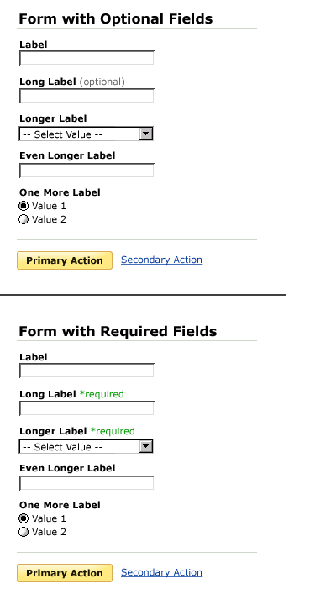Open Longer Label dropdown in Optional Fields form
310x610 pixels.
point(87,134)
